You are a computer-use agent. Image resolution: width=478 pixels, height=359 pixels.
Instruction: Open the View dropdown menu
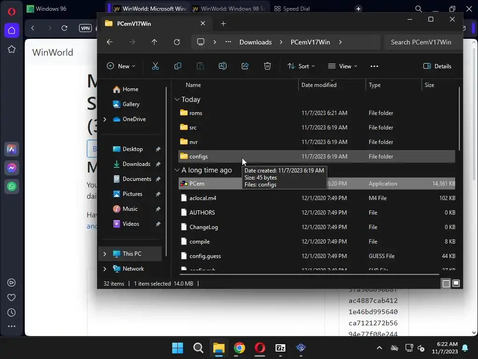[x=342, y=66]
